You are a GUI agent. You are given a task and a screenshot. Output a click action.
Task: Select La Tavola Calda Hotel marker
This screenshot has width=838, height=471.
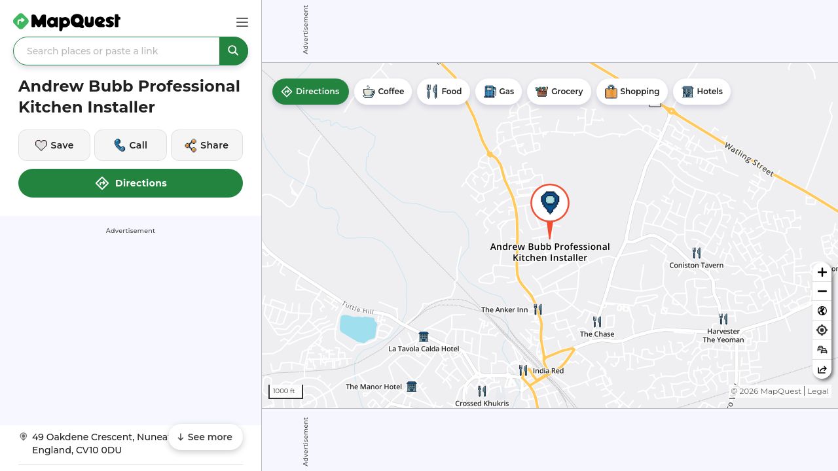(424, 337)
